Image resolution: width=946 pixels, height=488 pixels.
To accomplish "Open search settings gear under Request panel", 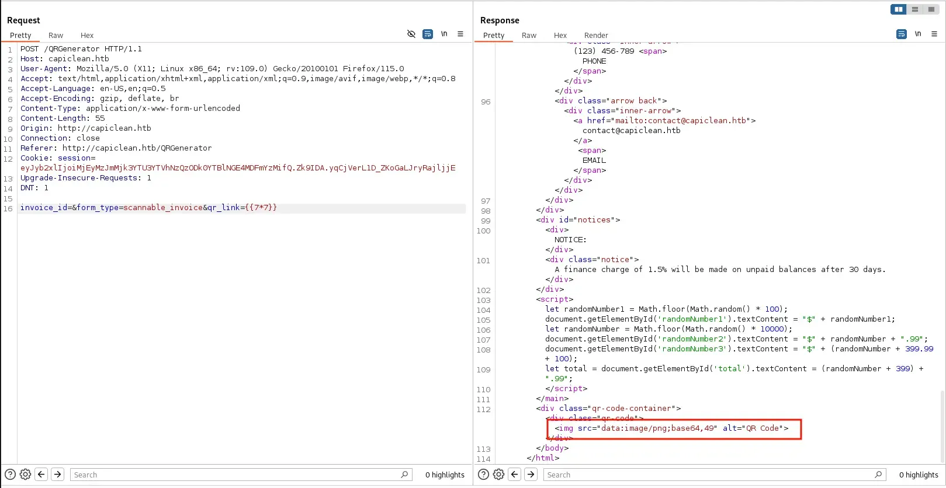I will 25,475.
